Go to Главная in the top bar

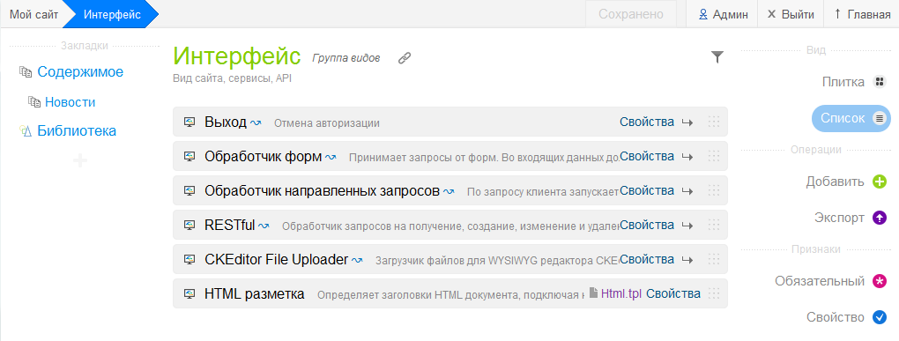coord(862,14)
